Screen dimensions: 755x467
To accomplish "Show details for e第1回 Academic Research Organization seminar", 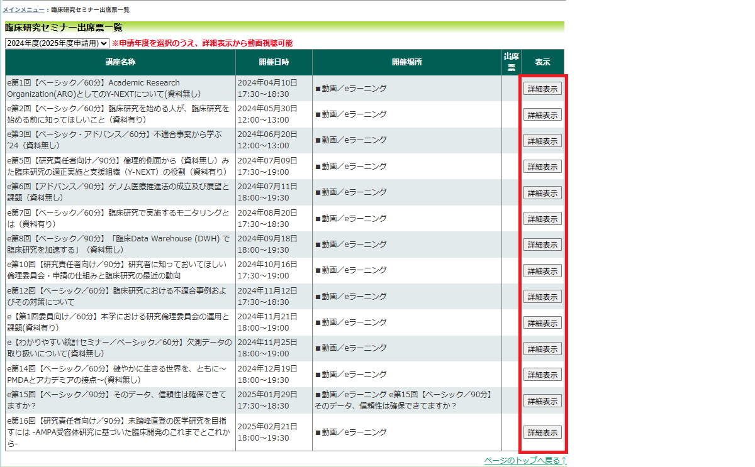I will [x=542, y=89].
